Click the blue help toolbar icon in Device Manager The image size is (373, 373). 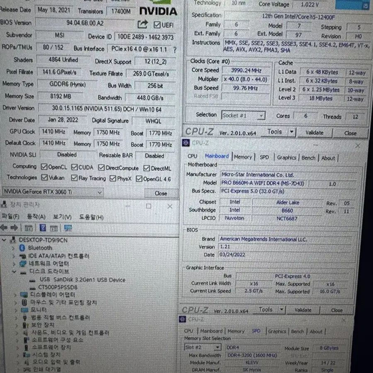(43, 228)
